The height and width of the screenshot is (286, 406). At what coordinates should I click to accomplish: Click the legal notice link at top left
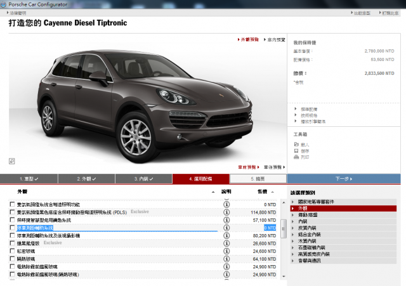click(16, 13)
